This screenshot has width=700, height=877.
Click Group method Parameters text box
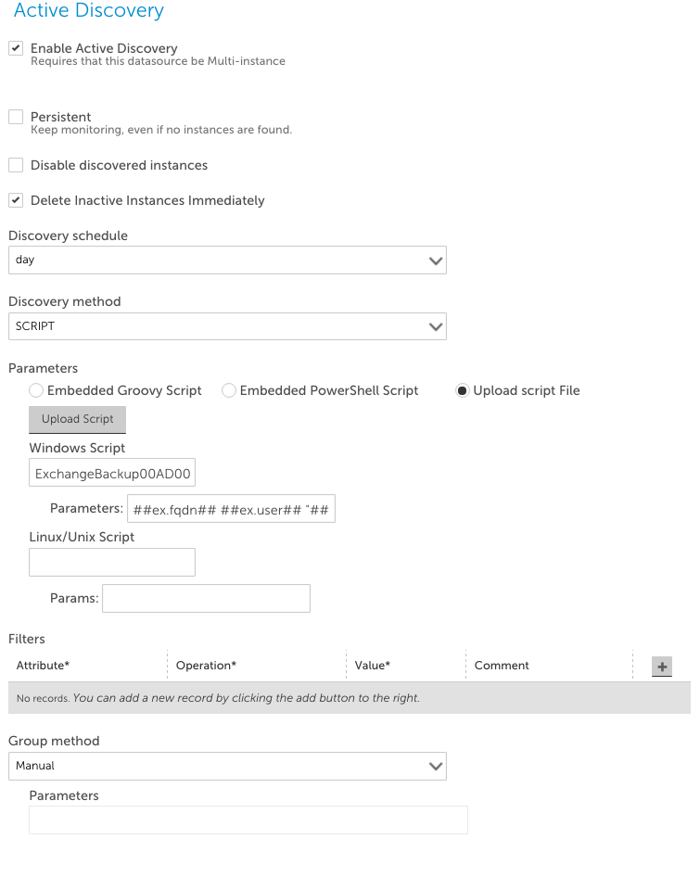pos(248,820)
